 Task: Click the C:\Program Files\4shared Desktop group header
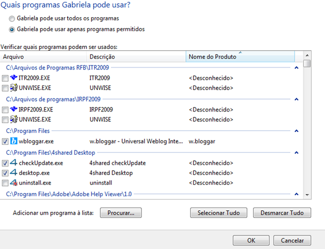[x=50, y=153]
